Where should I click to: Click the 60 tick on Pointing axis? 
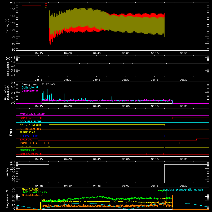pyautogui.click(x=14, y=50)
